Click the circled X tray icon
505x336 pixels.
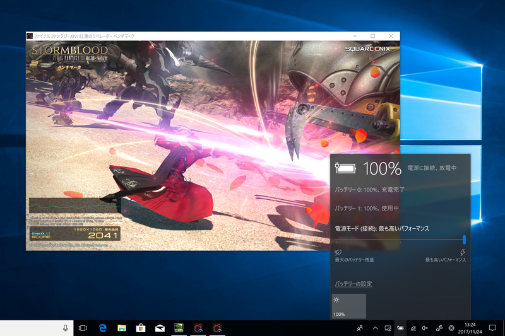[451, 328]
